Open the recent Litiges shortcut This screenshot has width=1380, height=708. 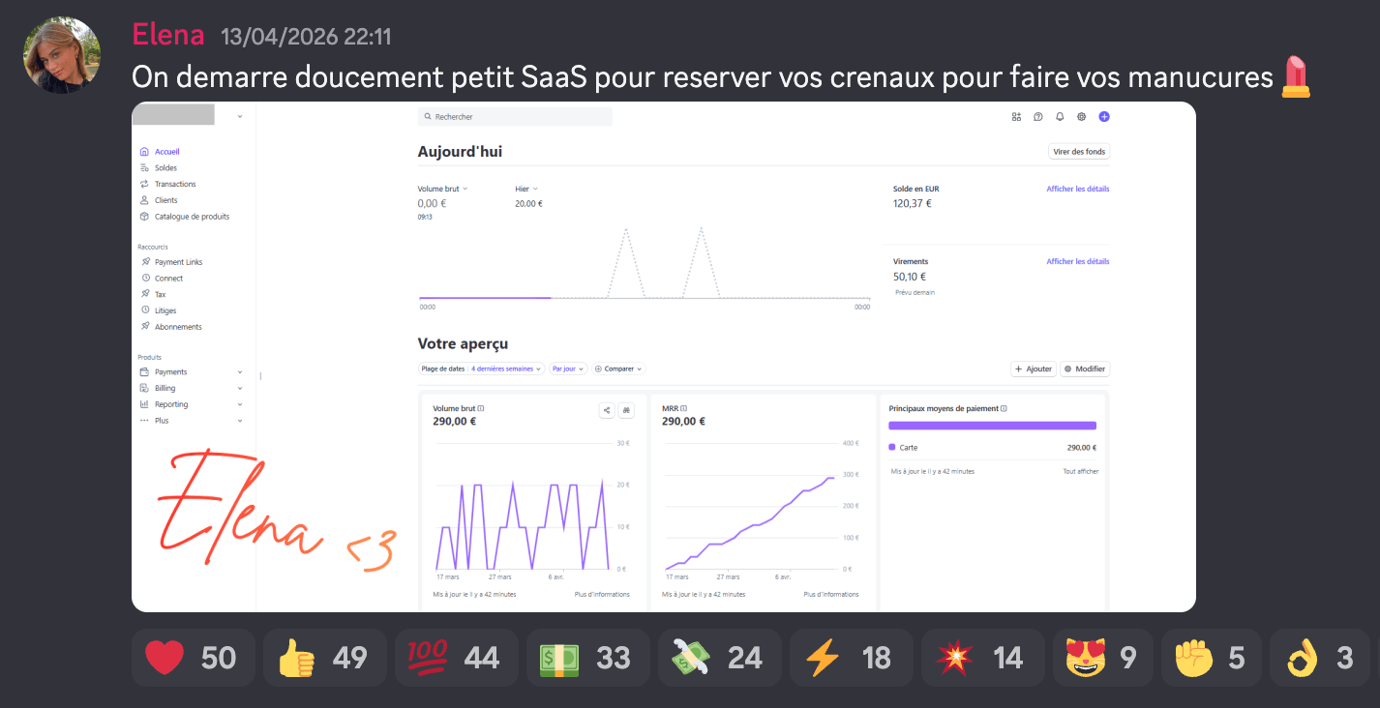click(165, 310)
